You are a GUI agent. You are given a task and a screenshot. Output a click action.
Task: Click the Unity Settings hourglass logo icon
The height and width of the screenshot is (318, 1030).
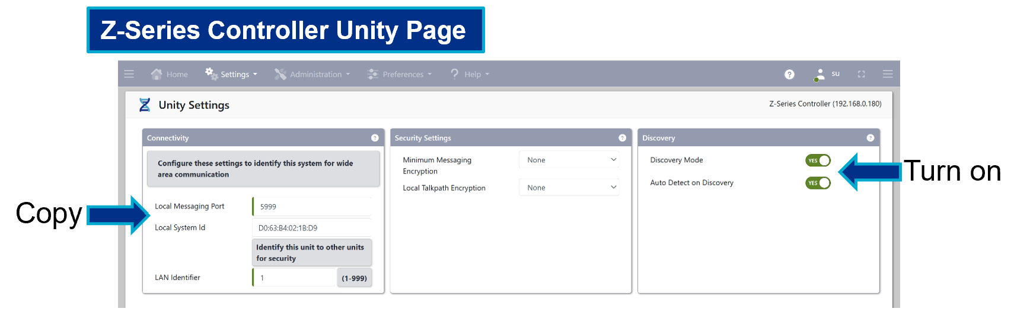145,105
